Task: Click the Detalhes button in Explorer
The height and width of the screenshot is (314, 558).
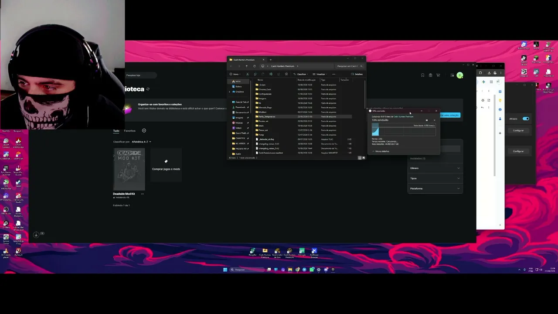Action: [357, 74]
